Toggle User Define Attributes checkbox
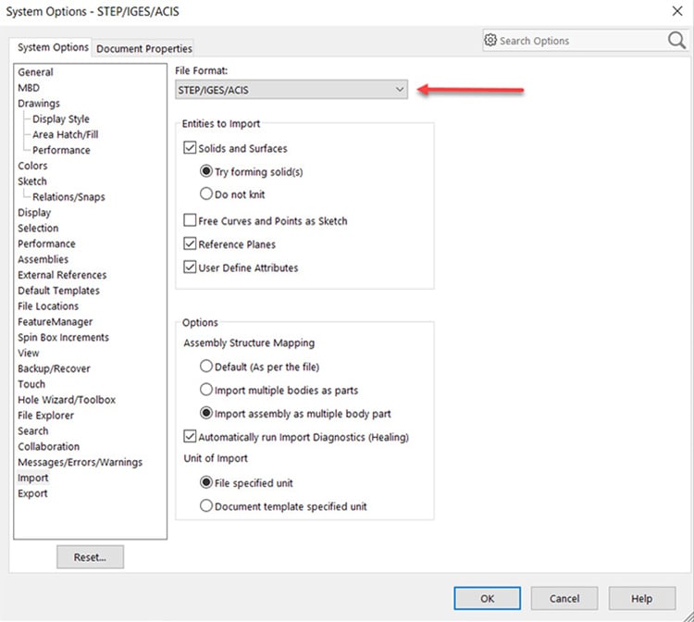This screenshot has width=694, height=622. (x=191, y=267)
